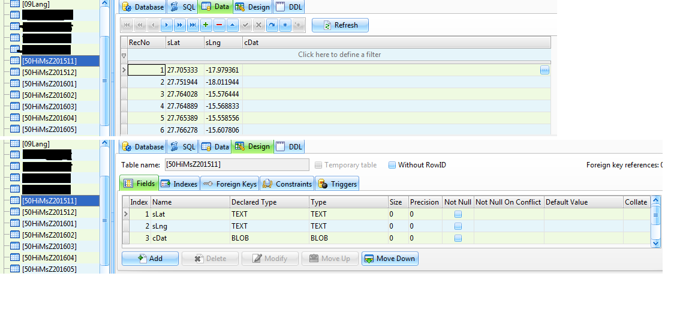Image resolution: width=674 pixels, height=318 pixels.
Task: Jump to the next page of records
Action: pyautogui.click(x=180, y=25)
